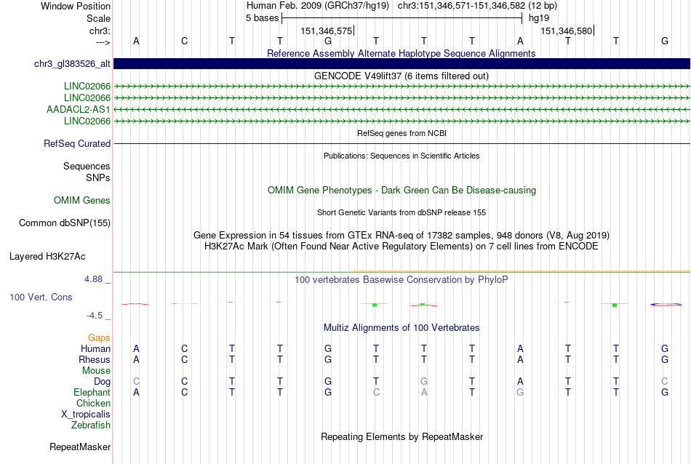Viewport: 691px width, 464px height.
Task: Click the SNPs track label
Action: 98,177
